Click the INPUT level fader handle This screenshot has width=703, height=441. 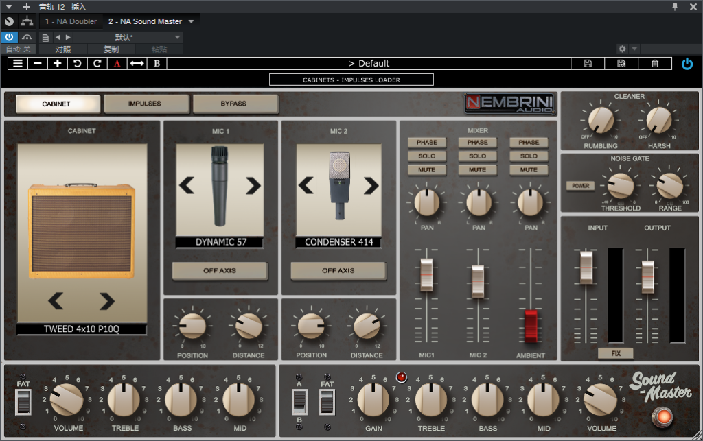click(586, 267)
